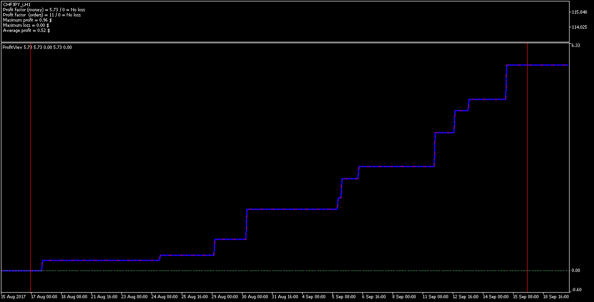This screenshot has height=302, width=594.
Task: Click the CHFJPY_i,H1 chart title text
Action: tap(16, 4)
